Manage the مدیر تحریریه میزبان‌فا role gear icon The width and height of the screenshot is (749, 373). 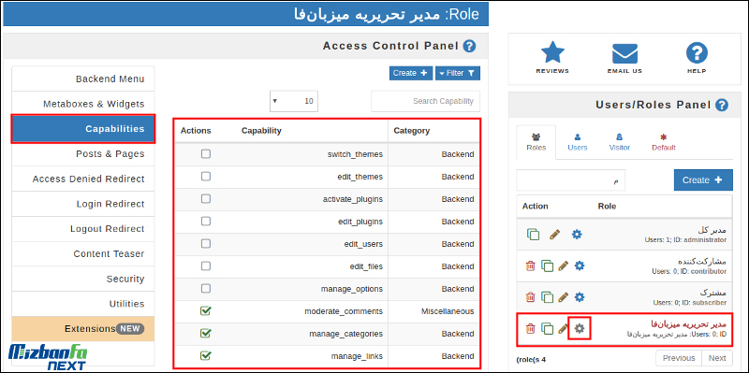coord(580,328)
